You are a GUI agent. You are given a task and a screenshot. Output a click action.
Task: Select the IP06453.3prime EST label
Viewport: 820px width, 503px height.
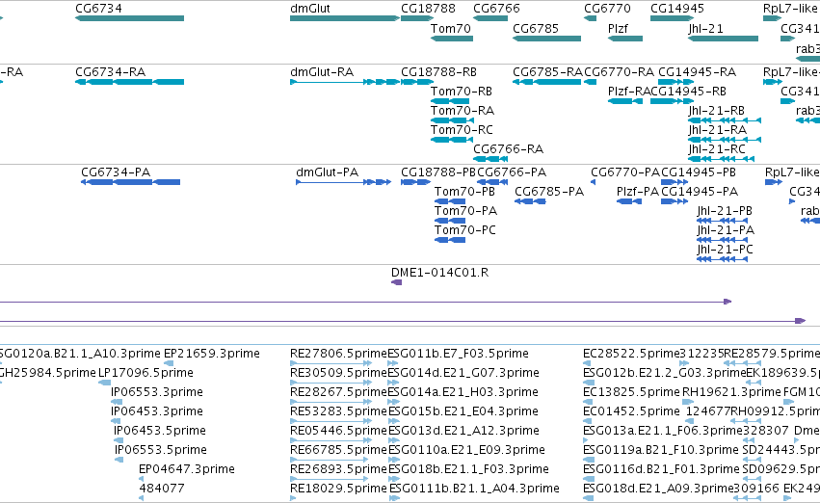[157, 411]
